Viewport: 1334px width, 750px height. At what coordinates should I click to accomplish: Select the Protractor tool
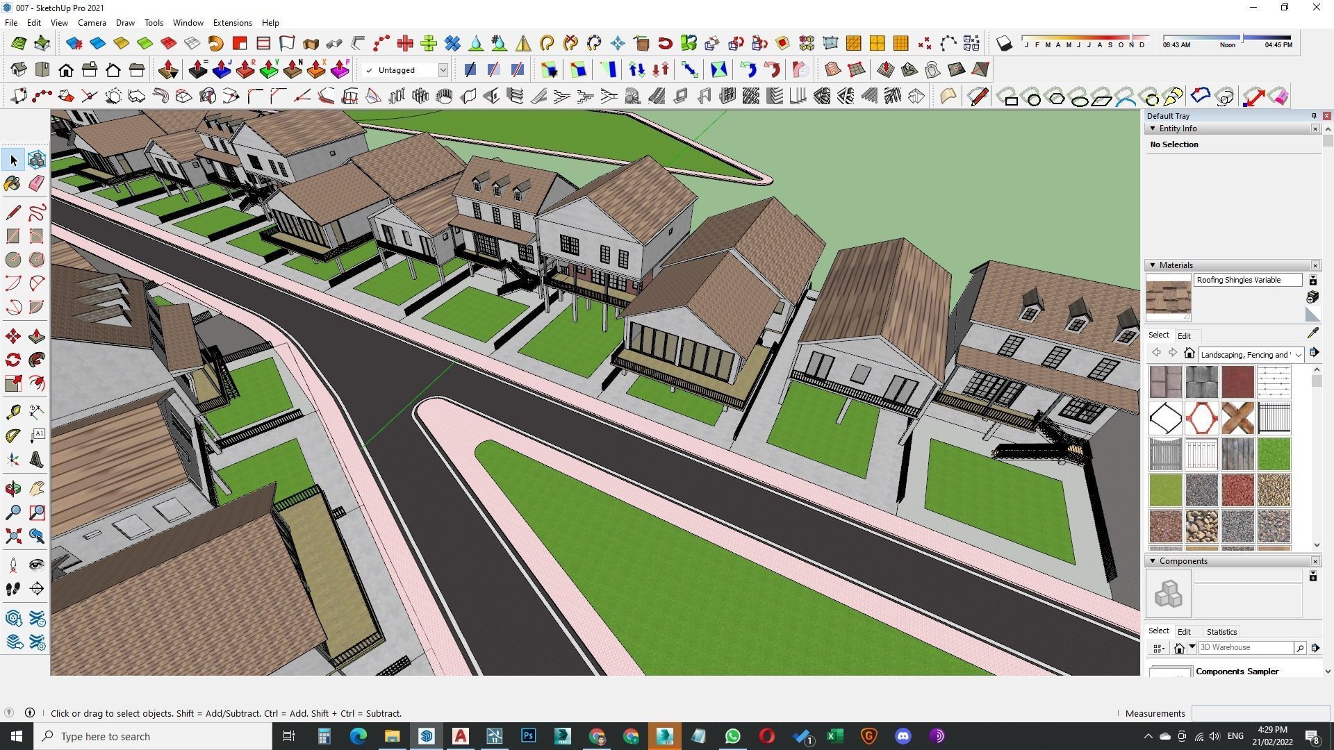(13, 436)
